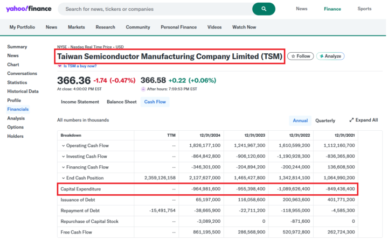Click the value -964,981,600
Image resolution: width=388 pixels, height=240 pixels.
point(206,189)
